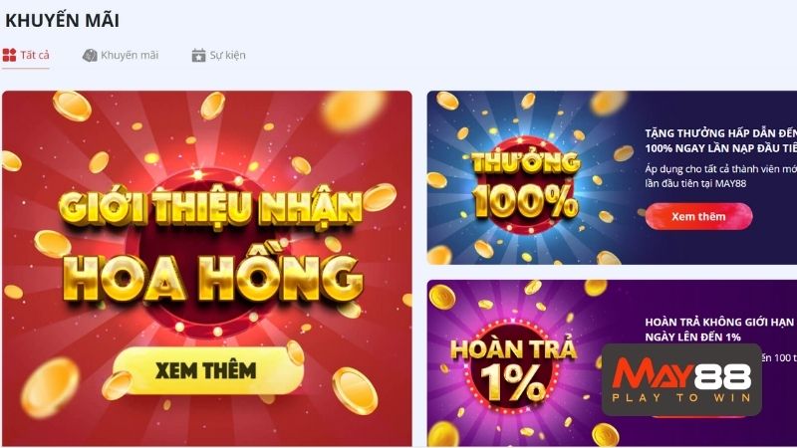This screenshot has height=448, width=797.
Task: Click the GIỚI THIỆU NHẬN golden text
Action: click(211, 207)
